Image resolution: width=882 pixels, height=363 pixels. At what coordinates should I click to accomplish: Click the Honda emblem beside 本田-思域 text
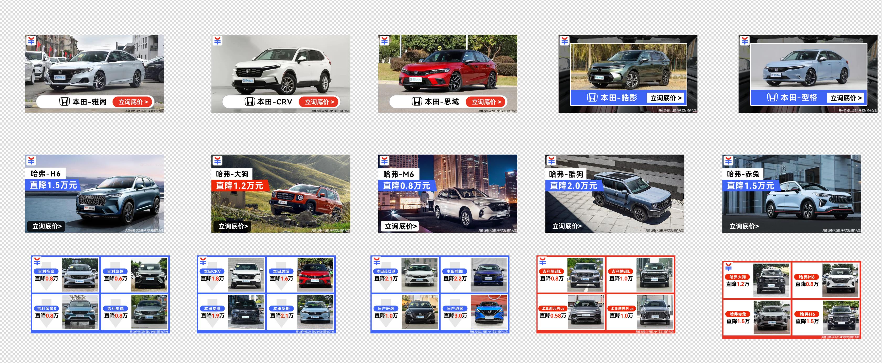(417, 102)
